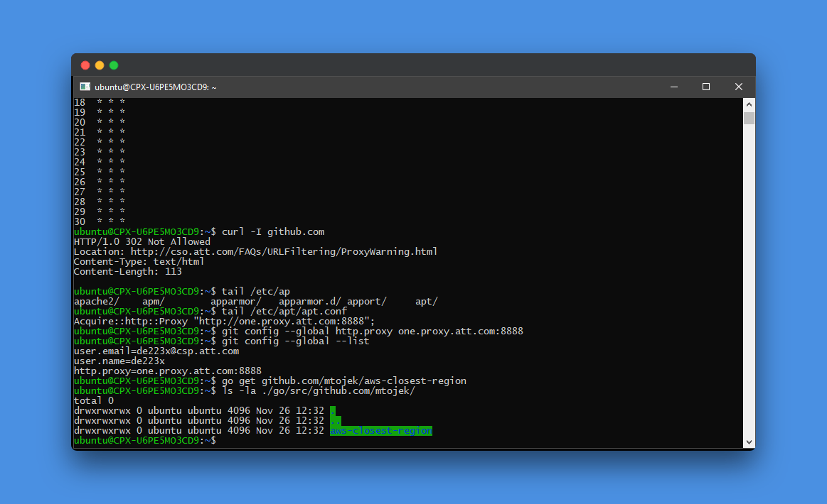Click the minimize icon on the inner title bar

(x=673, y=87)
